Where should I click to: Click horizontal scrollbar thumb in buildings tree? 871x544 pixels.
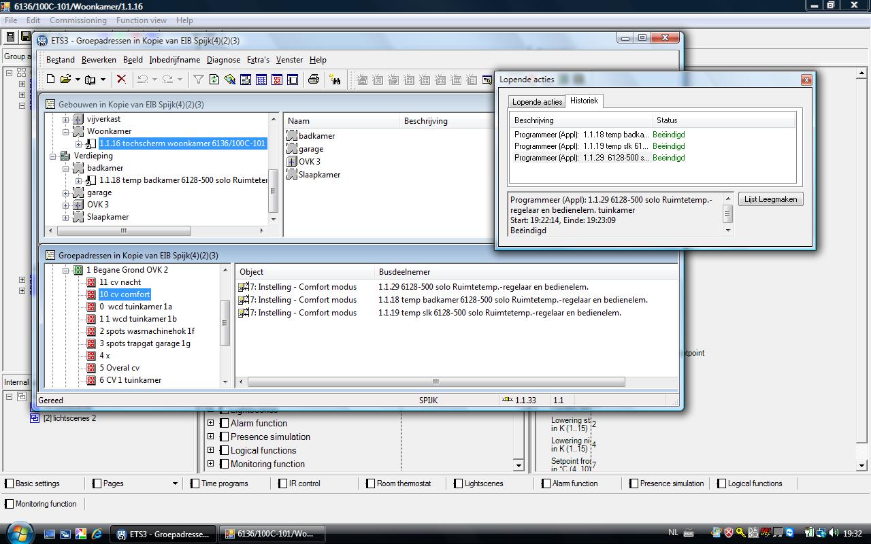(124, 231)
